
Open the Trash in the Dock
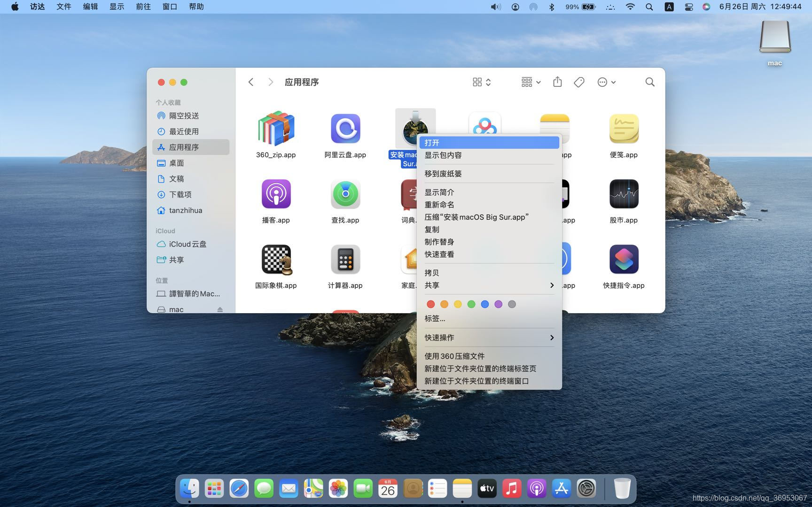tap(622, 489)
